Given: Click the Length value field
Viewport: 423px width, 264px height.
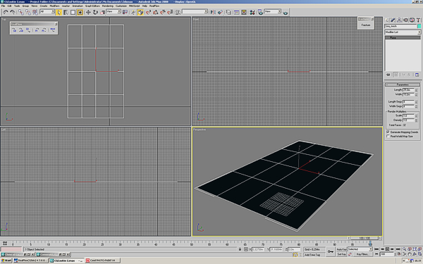Looking at the screenshot, I should click(408, 89).
